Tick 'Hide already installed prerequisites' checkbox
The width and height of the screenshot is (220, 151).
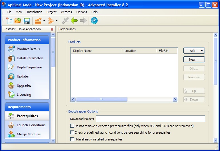(x=72, y=139)
